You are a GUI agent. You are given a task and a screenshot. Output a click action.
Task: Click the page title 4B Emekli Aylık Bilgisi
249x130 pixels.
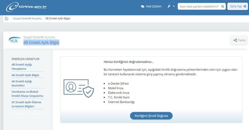(x=41, y=43)
